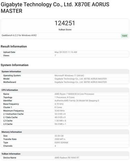130x161 pixels.
Task: Click the 1 Processor, 8 Cores value
Action: pos(64,97)
